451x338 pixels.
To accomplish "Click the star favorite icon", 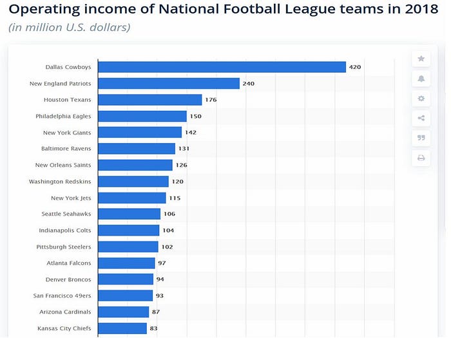I will point(421,59).
